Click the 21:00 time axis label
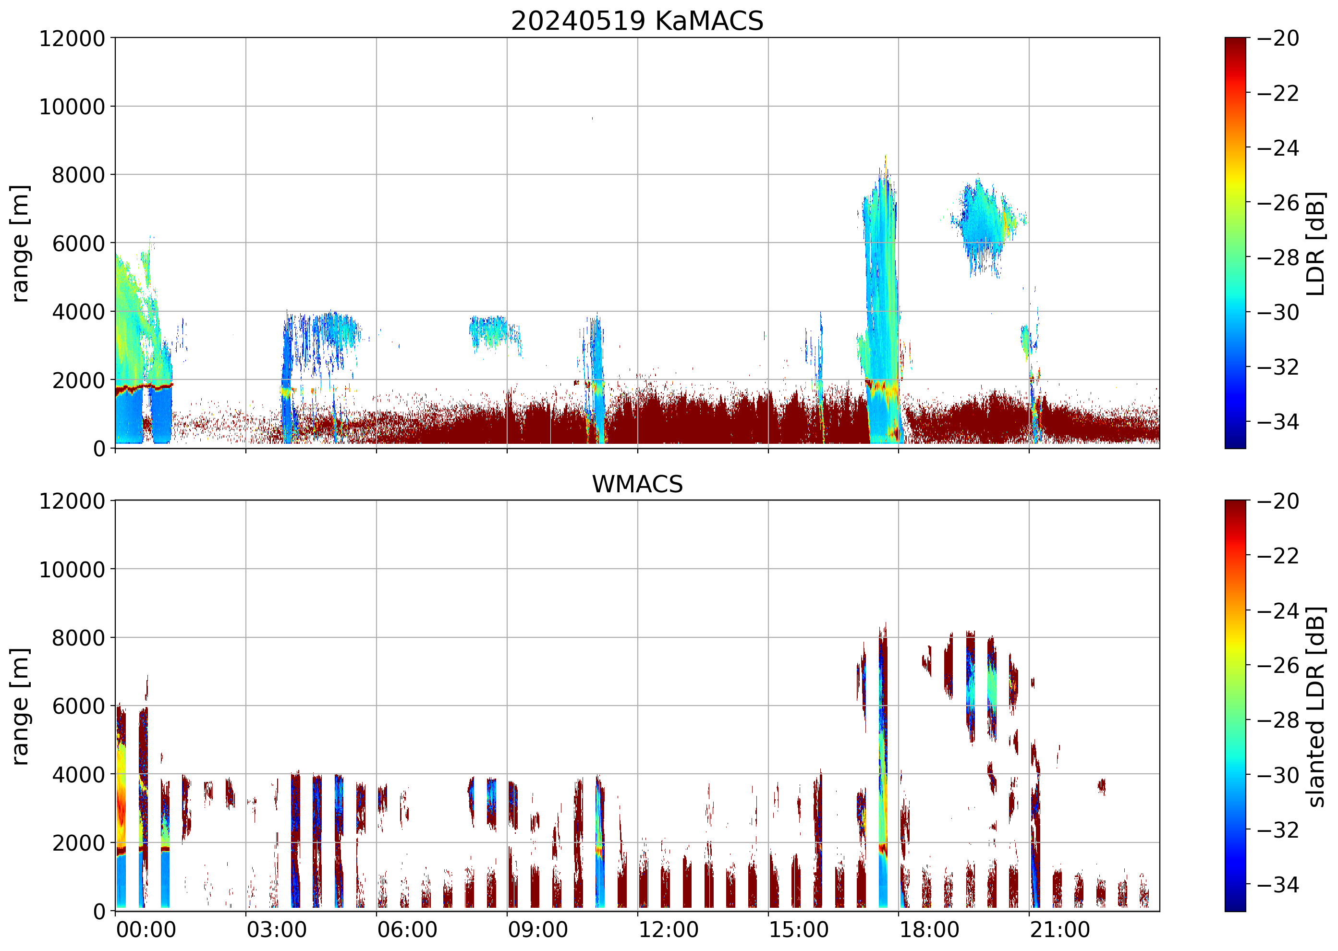 tap(1060, 930)
